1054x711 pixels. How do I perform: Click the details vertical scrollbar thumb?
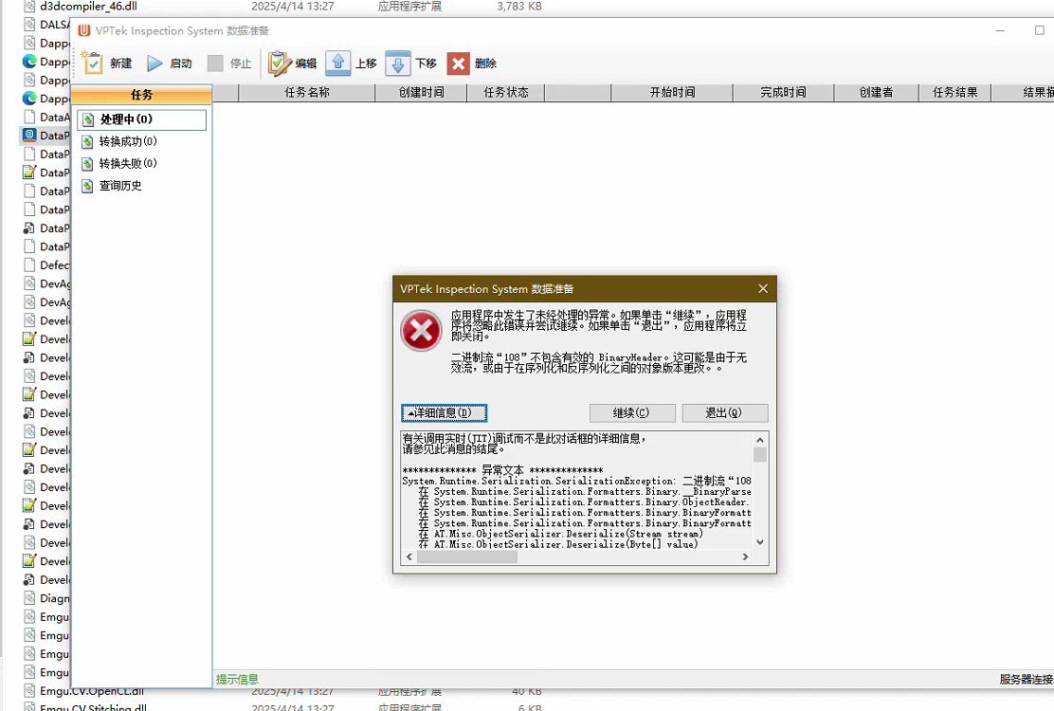point(760,455)
